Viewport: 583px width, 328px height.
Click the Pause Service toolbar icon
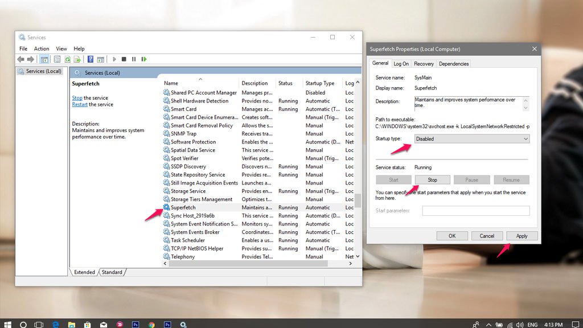coord(134,59)
